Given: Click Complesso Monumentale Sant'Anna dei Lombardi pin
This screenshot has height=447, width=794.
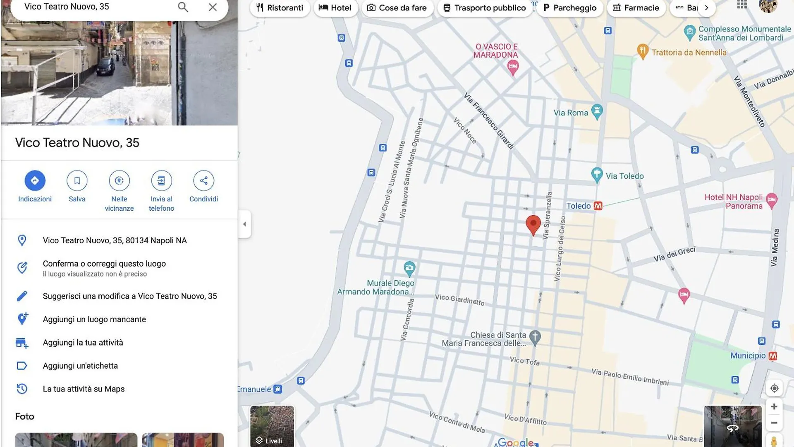Looking at the screenshot, I should 689,32.
